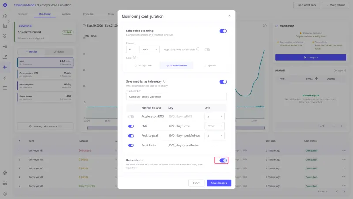Select the Scanned items scope tab
Screen dimensions: 353x199
(176, 65)
